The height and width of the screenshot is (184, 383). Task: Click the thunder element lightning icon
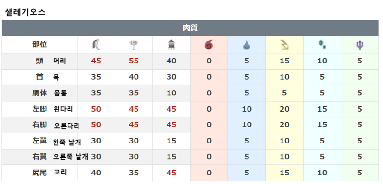point(284,45)
